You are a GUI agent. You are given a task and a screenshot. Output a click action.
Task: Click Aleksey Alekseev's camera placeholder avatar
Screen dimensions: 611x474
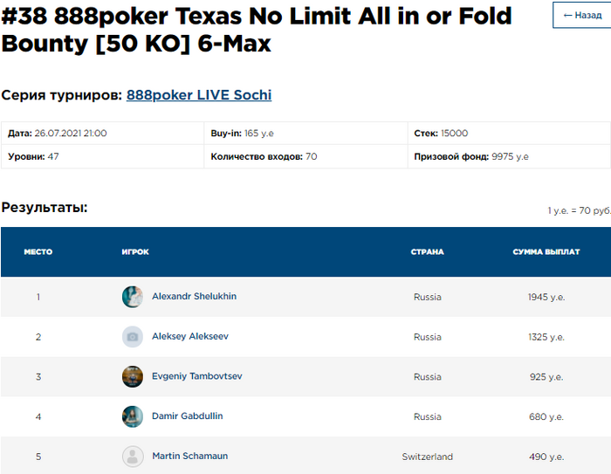pos(133,337)
